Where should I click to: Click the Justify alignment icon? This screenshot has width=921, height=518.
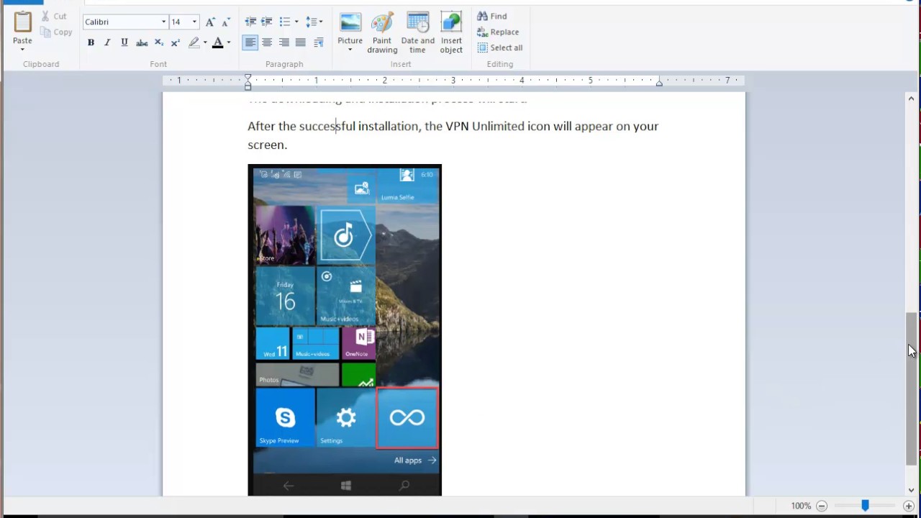pos(301,42)
